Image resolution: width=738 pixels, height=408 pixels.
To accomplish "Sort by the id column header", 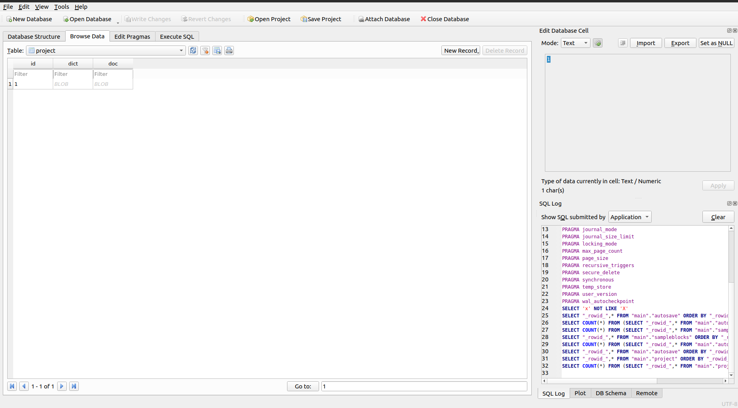I will pos(33,64).
